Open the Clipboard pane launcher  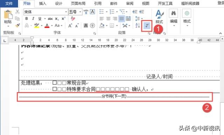click(20, 33)
